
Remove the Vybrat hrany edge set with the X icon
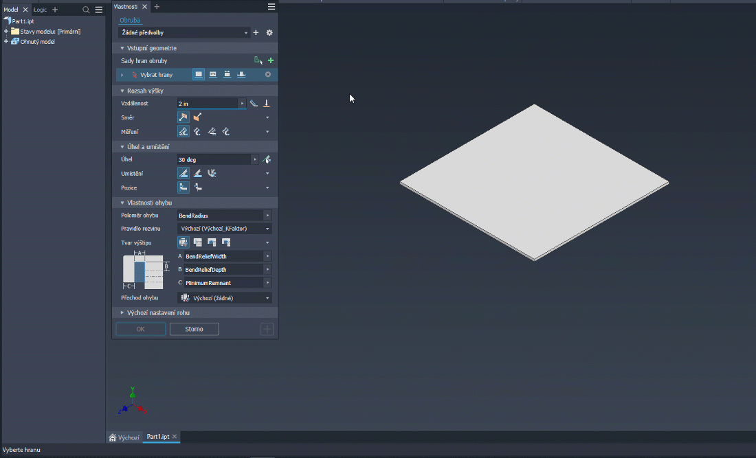pos(268,75)
